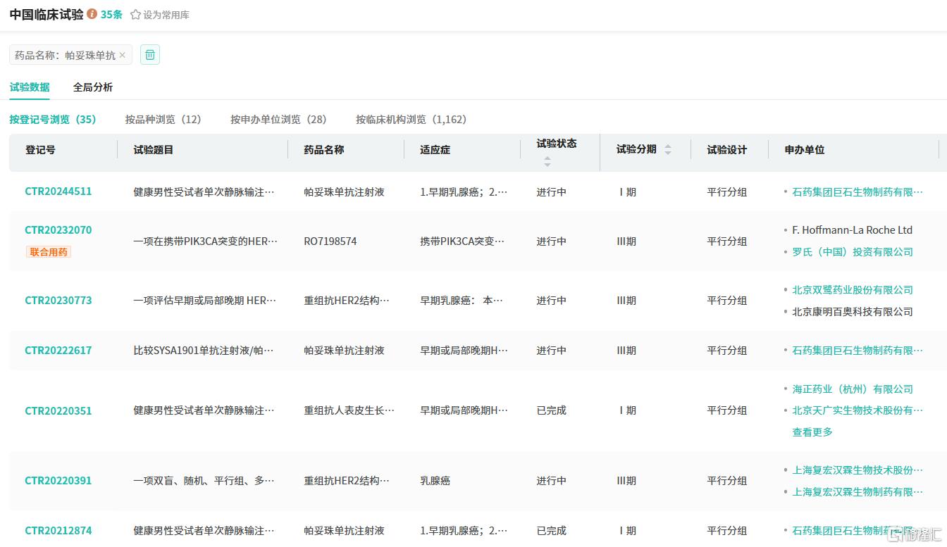Click 查看更多 to expand sponsors
Viewport: 947px width, 547px height.
pos(812,432)
